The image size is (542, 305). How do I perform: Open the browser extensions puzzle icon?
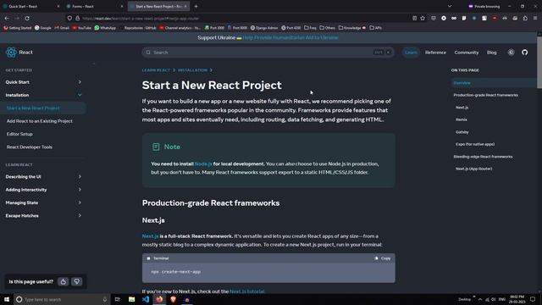525,19
